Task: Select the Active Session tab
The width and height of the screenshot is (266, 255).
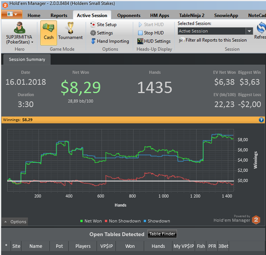Action: 92,16
